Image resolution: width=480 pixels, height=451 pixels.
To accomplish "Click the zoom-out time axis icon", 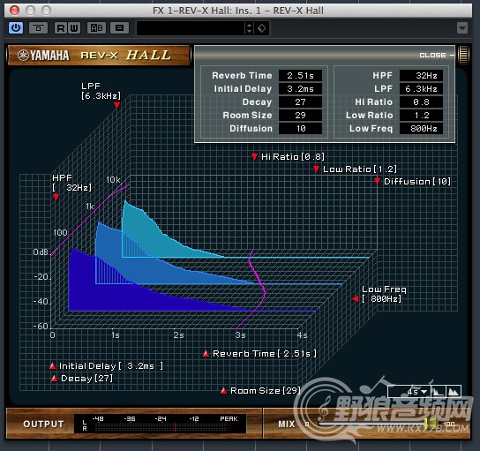I will [438, 392].
